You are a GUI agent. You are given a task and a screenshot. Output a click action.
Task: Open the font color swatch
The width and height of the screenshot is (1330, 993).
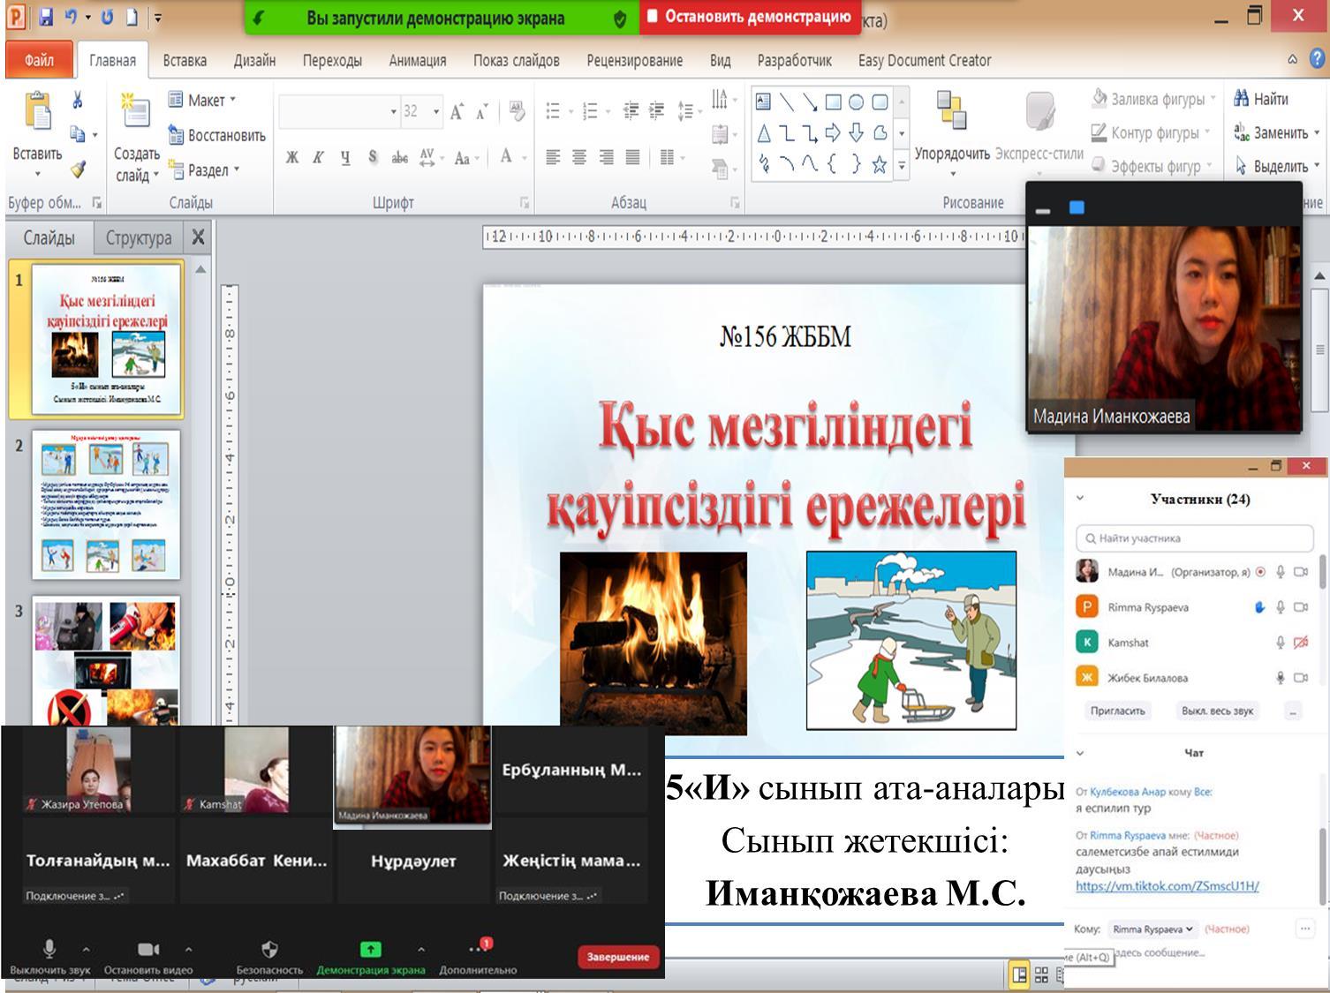pyautogui.click(x=506, y=156)
